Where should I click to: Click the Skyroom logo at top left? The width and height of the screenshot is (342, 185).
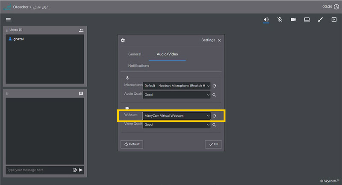(x=7, y=7)
